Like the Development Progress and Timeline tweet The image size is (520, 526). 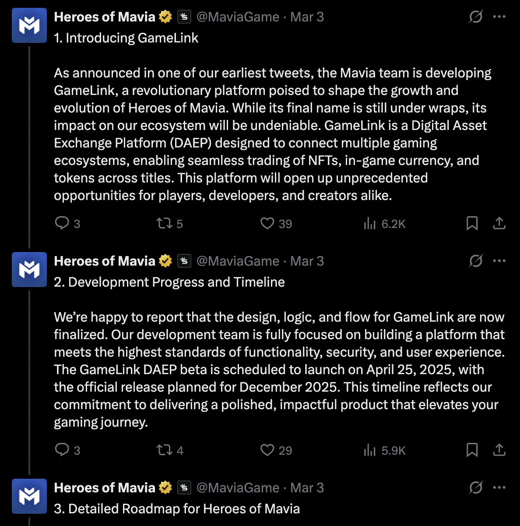pyautogui.click(x=267, y=450)
